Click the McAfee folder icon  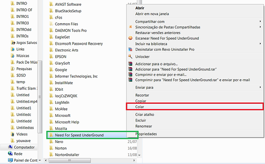pos(51,109)
